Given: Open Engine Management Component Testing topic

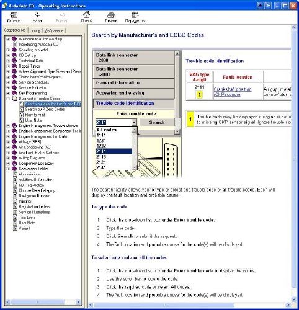Looking at the screenshot, I should [50, 131].
